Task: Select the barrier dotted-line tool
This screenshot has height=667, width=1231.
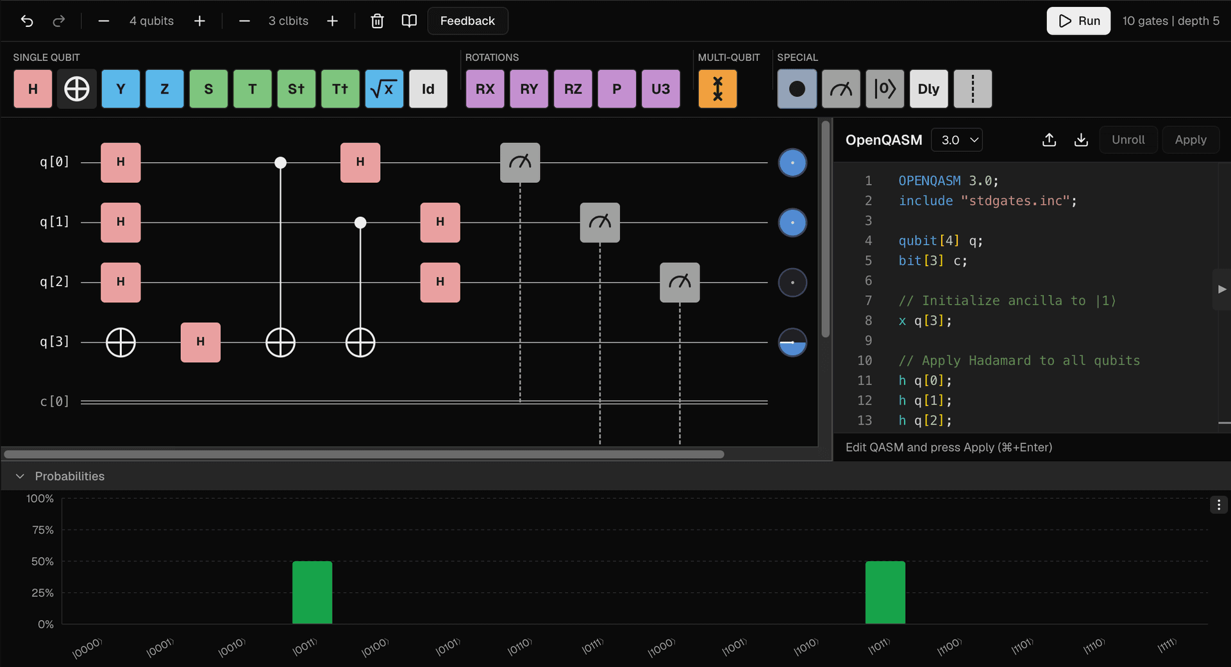Action: [973, 89]
